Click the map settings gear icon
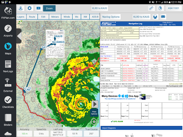This screenshot has height=137, width=183. tap(30, 8)
